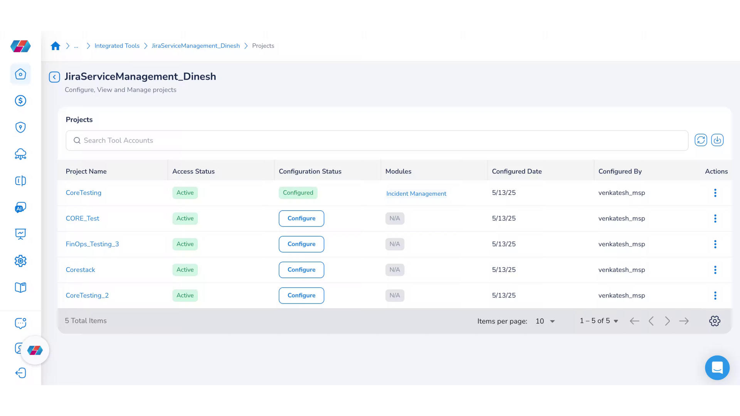Click the Active badge in CoreTesting row
This screenshot has height=416, width=740.
click(185, 193)
